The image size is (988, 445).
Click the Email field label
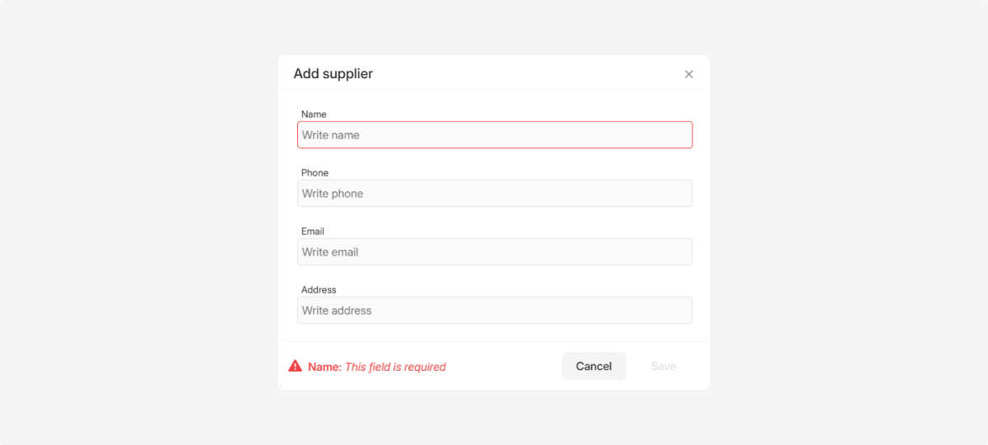point(313,232)
